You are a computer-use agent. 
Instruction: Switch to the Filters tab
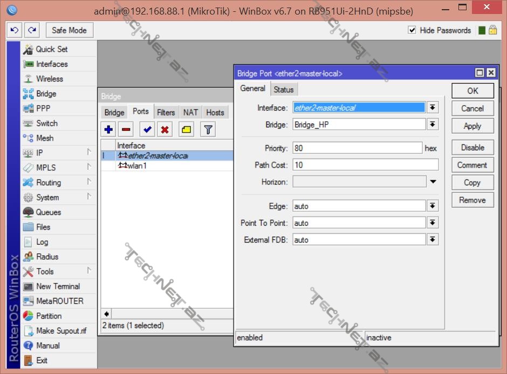coord(166,113)
